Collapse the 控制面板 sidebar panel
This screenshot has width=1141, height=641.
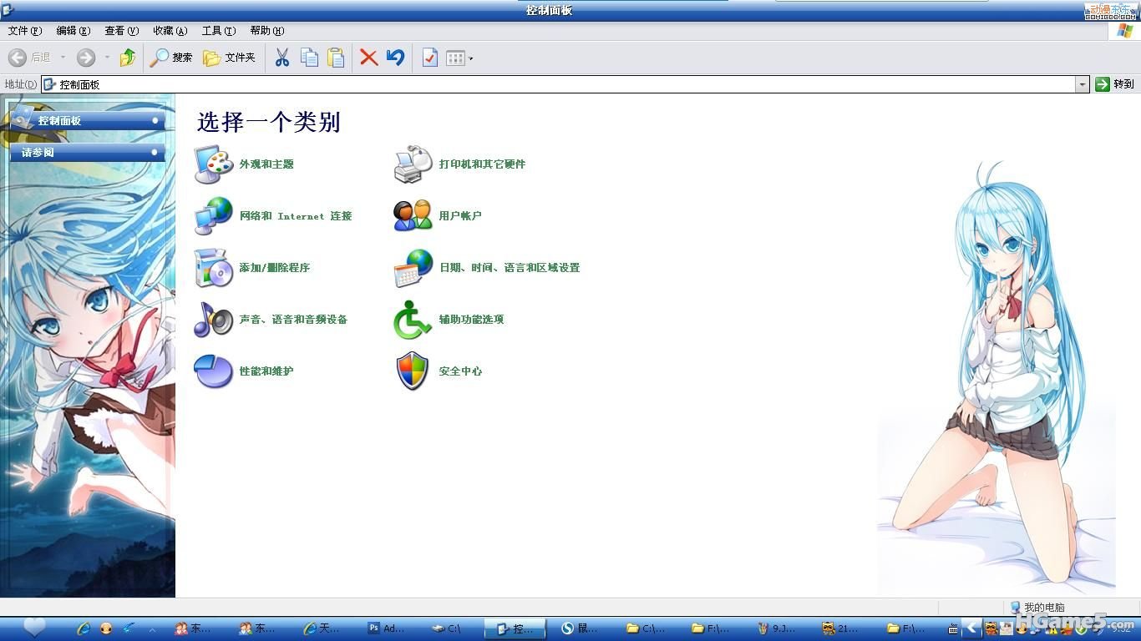(155, 121)
